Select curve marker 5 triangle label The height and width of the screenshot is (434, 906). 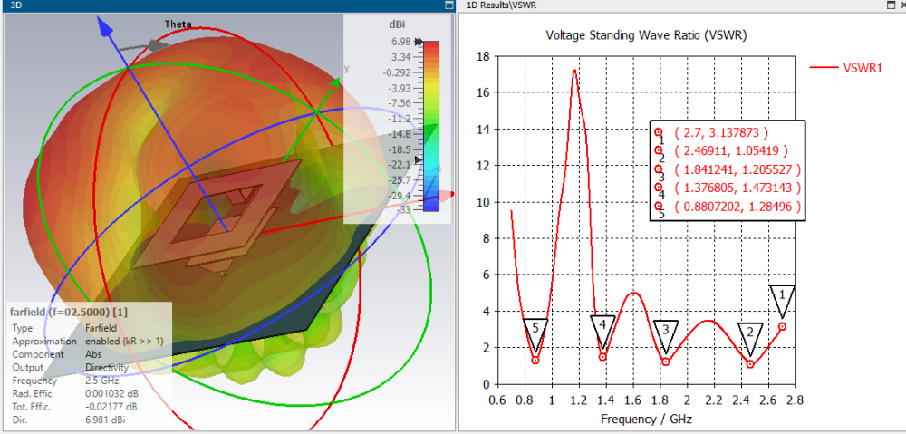[x=535, y=335]
